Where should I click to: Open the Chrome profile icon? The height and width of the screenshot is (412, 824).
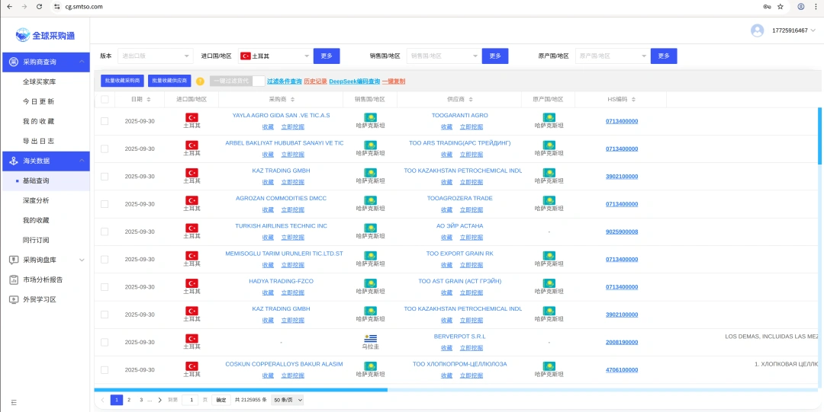[801, 7]
